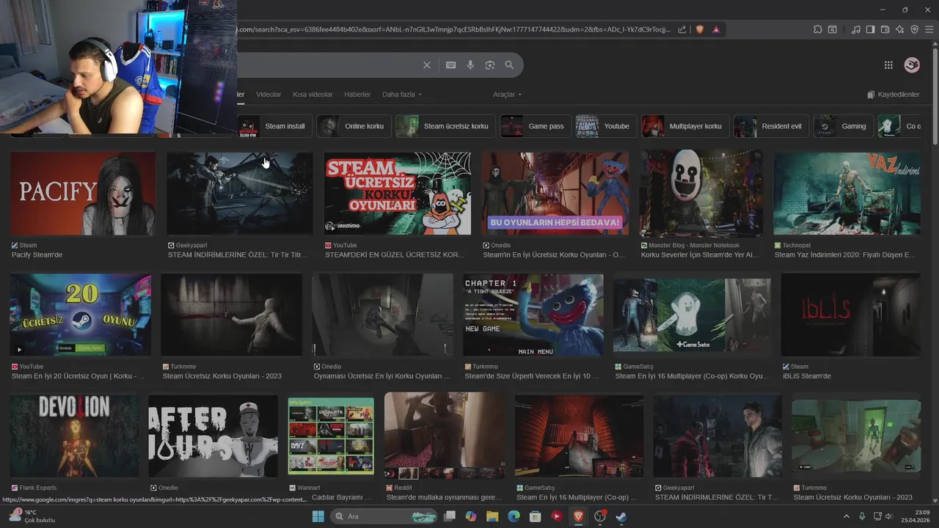Open Task View in the taskbar
The width and height of the screenshot is (939, 528).
[x=450, y=516]
